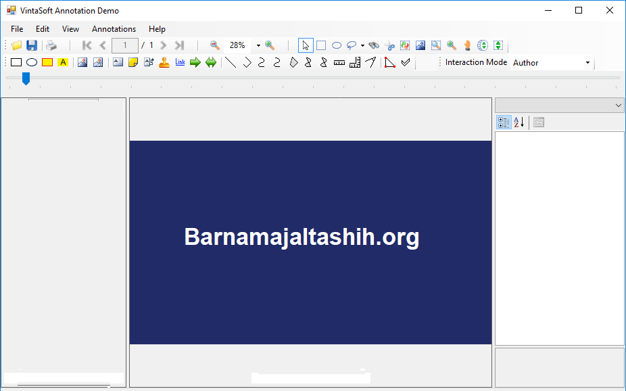Click the vertical fit icon with green arrows
626x391 pixels.
(x=498, y=45)
